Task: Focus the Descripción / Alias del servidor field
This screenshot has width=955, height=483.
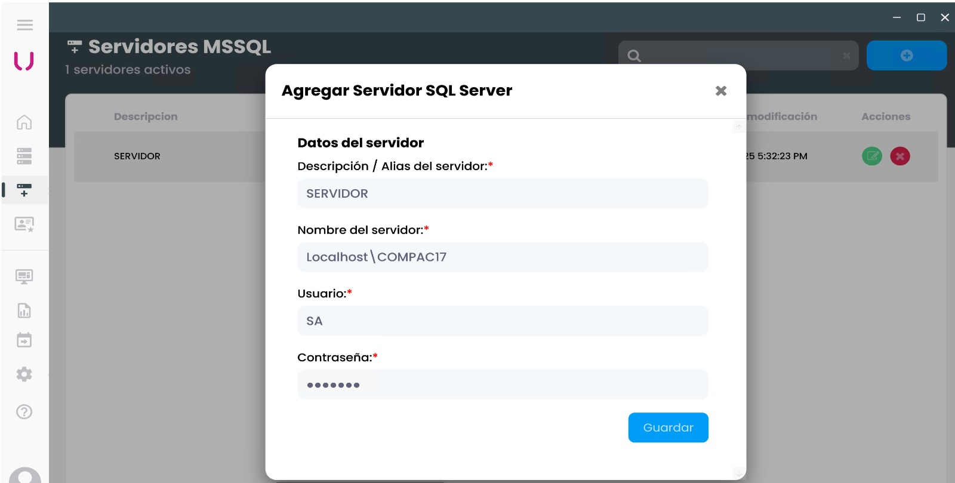Action: [x=503, y=193]
